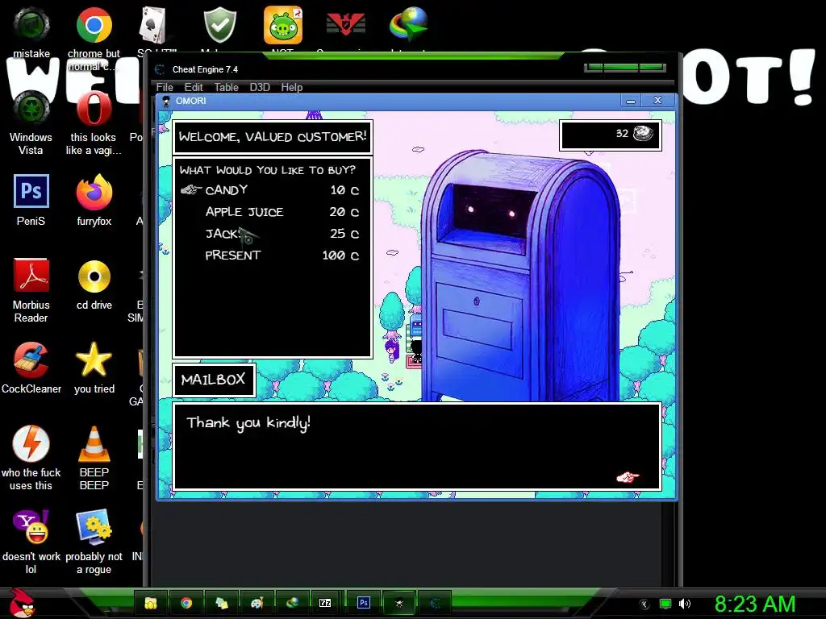
Task: Open the Solitaire playing cards desktop icon
Action: (x=152, y=25)
